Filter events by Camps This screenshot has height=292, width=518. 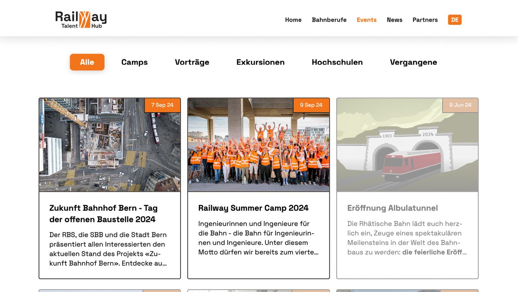[x=135, y=62]
